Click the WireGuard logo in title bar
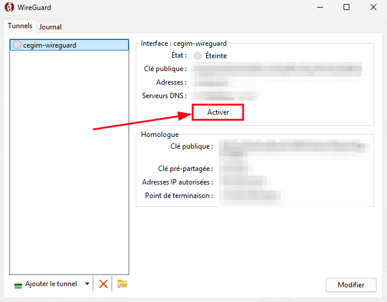This screenshot has height=302, width=387. 9,7
